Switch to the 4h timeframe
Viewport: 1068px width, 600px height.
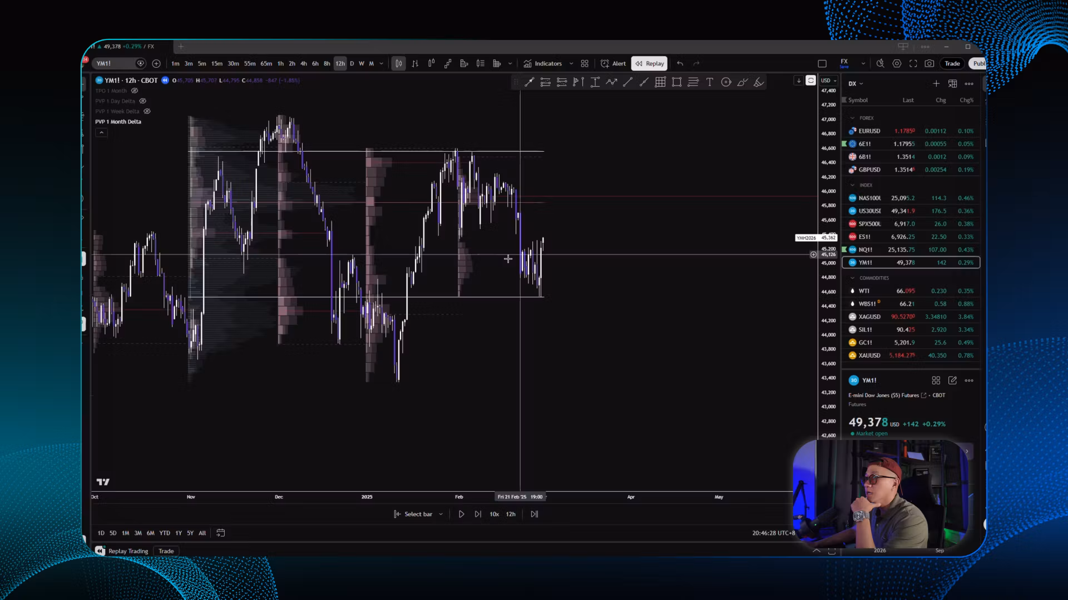click(304, 63)
